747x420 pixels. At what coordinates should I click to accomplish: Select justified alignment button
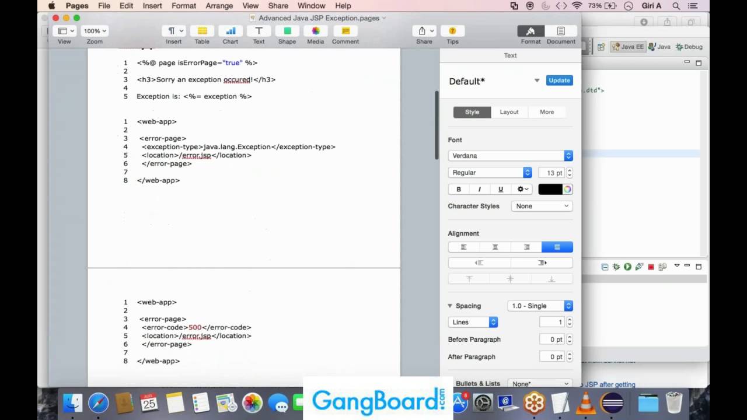point(557,247)
